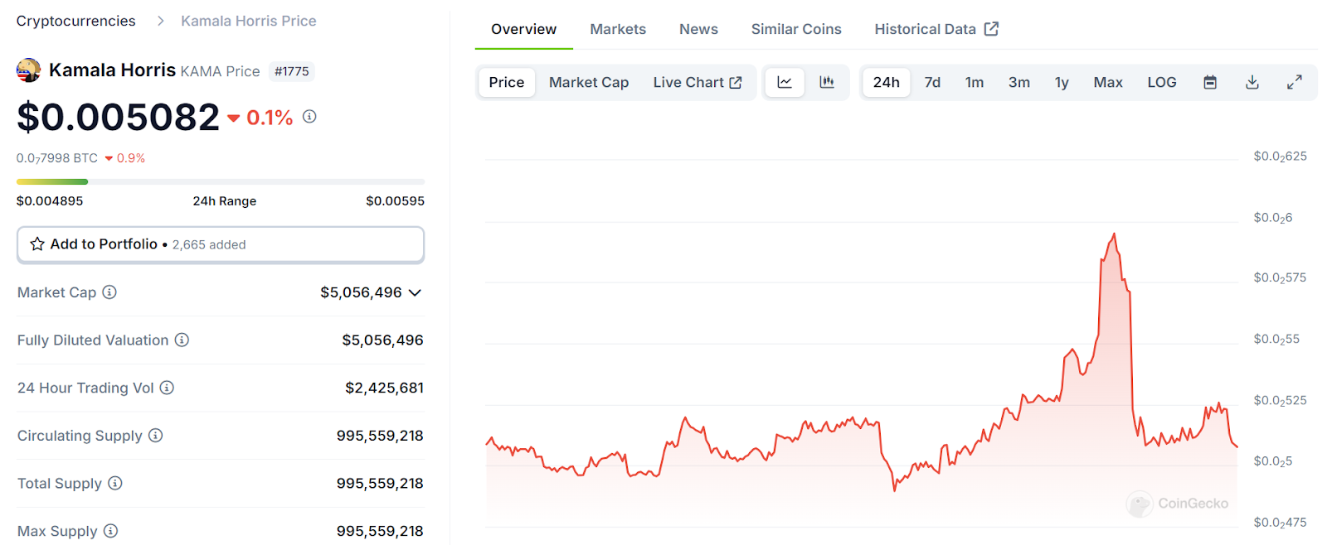1327x545 pixels.
Task: Click the Fully Diluted Valuation label
Action: 93,340
